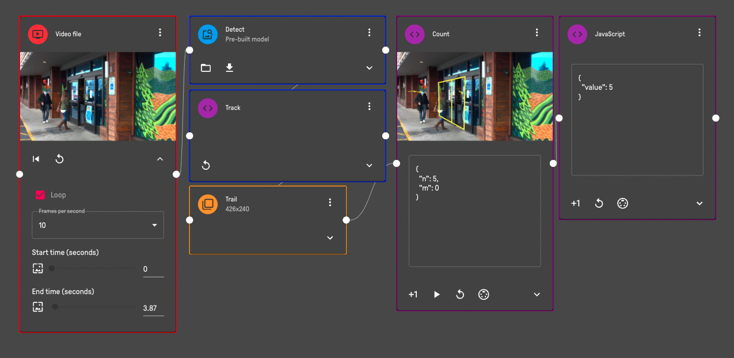The image size is (734, 358).
Task: Reset the Track node with its reset icon
Action: point(206,165)
